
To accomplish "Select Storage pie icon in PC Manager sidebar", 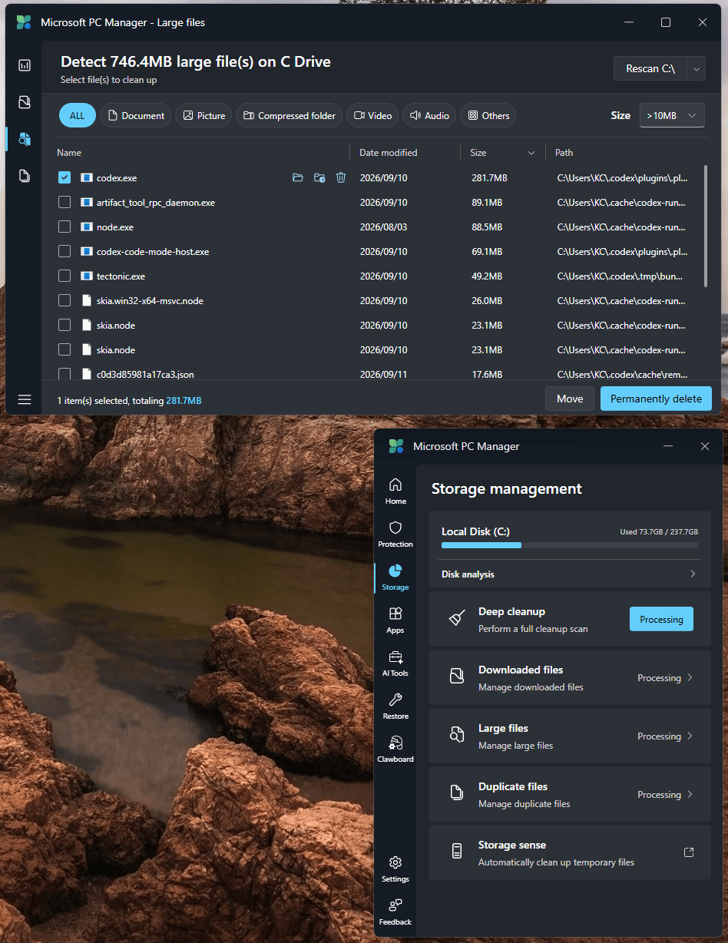I will click(395, 576).
